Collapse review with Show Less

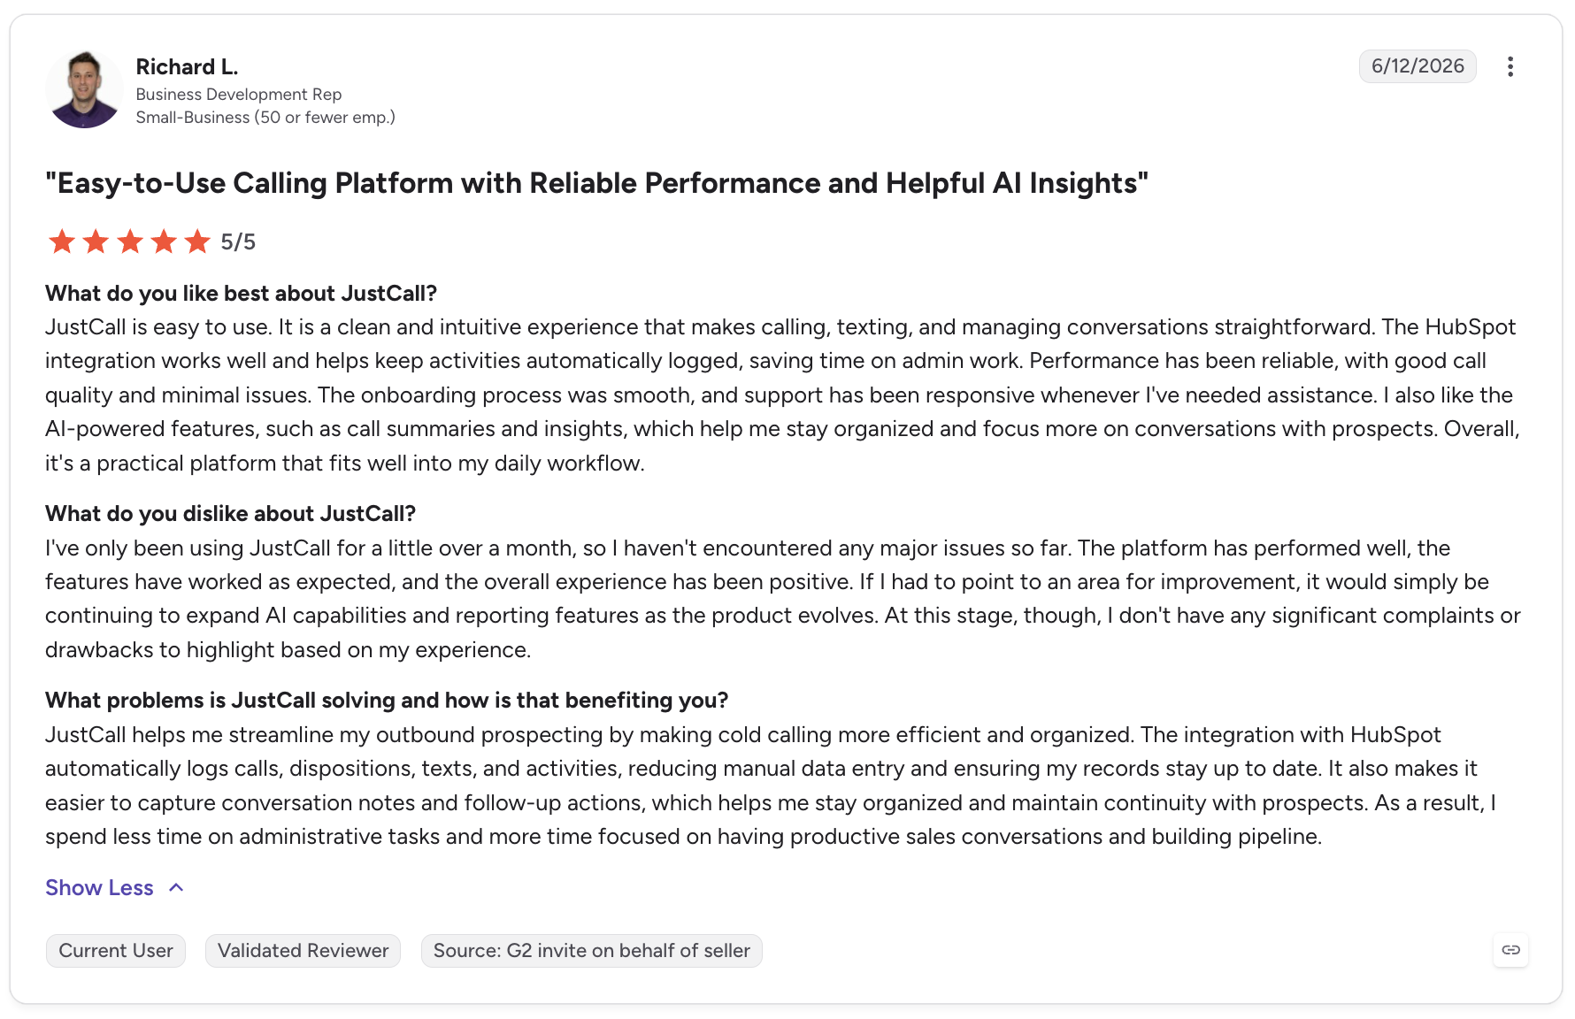[99, 887]
